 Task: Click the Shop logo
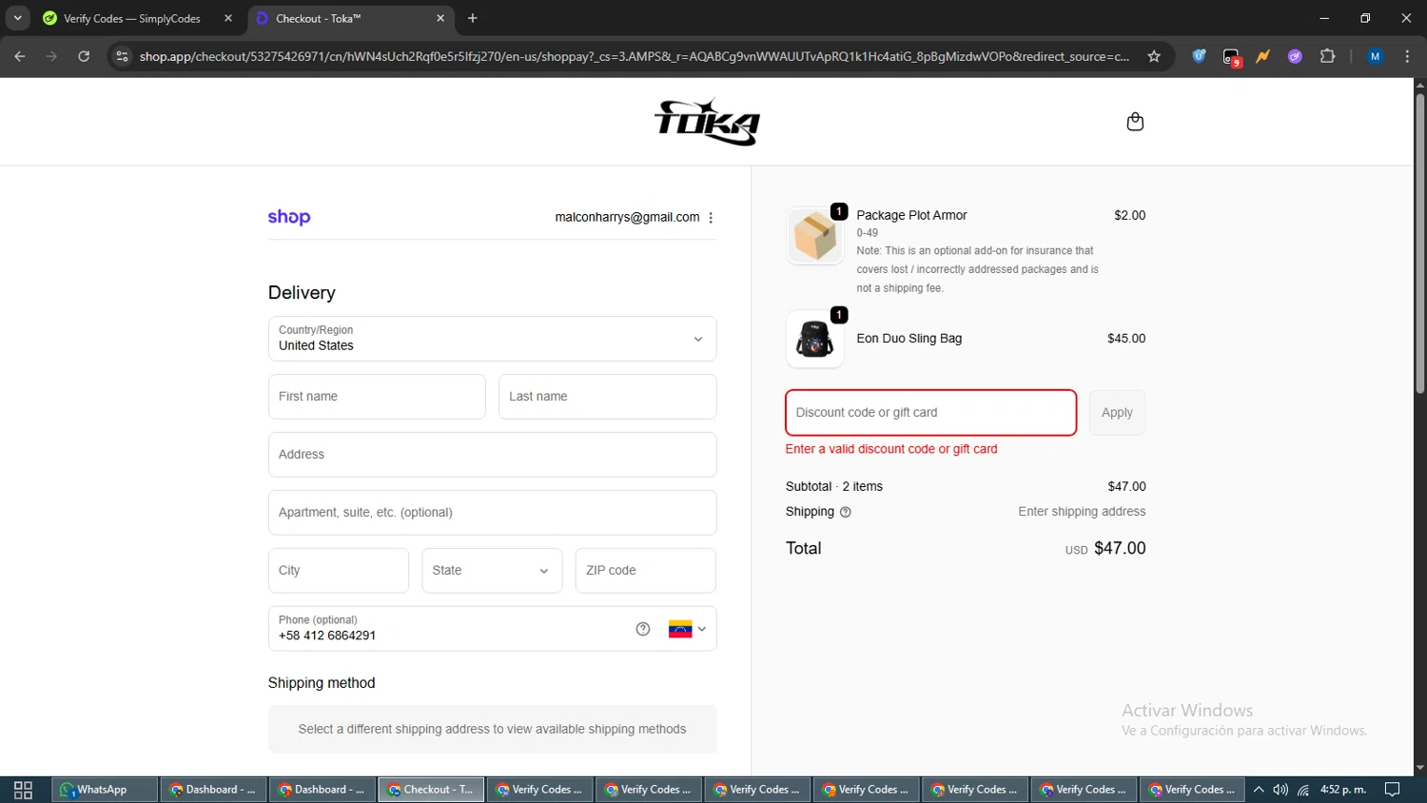[x=289, y=217]
